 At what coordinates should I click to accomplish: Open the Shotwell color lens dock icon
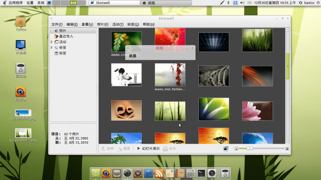(x=212, y=173)
